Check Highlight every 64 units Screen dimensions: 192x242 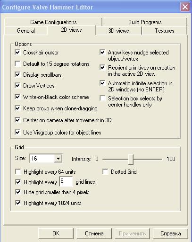[x=18, y=171]
